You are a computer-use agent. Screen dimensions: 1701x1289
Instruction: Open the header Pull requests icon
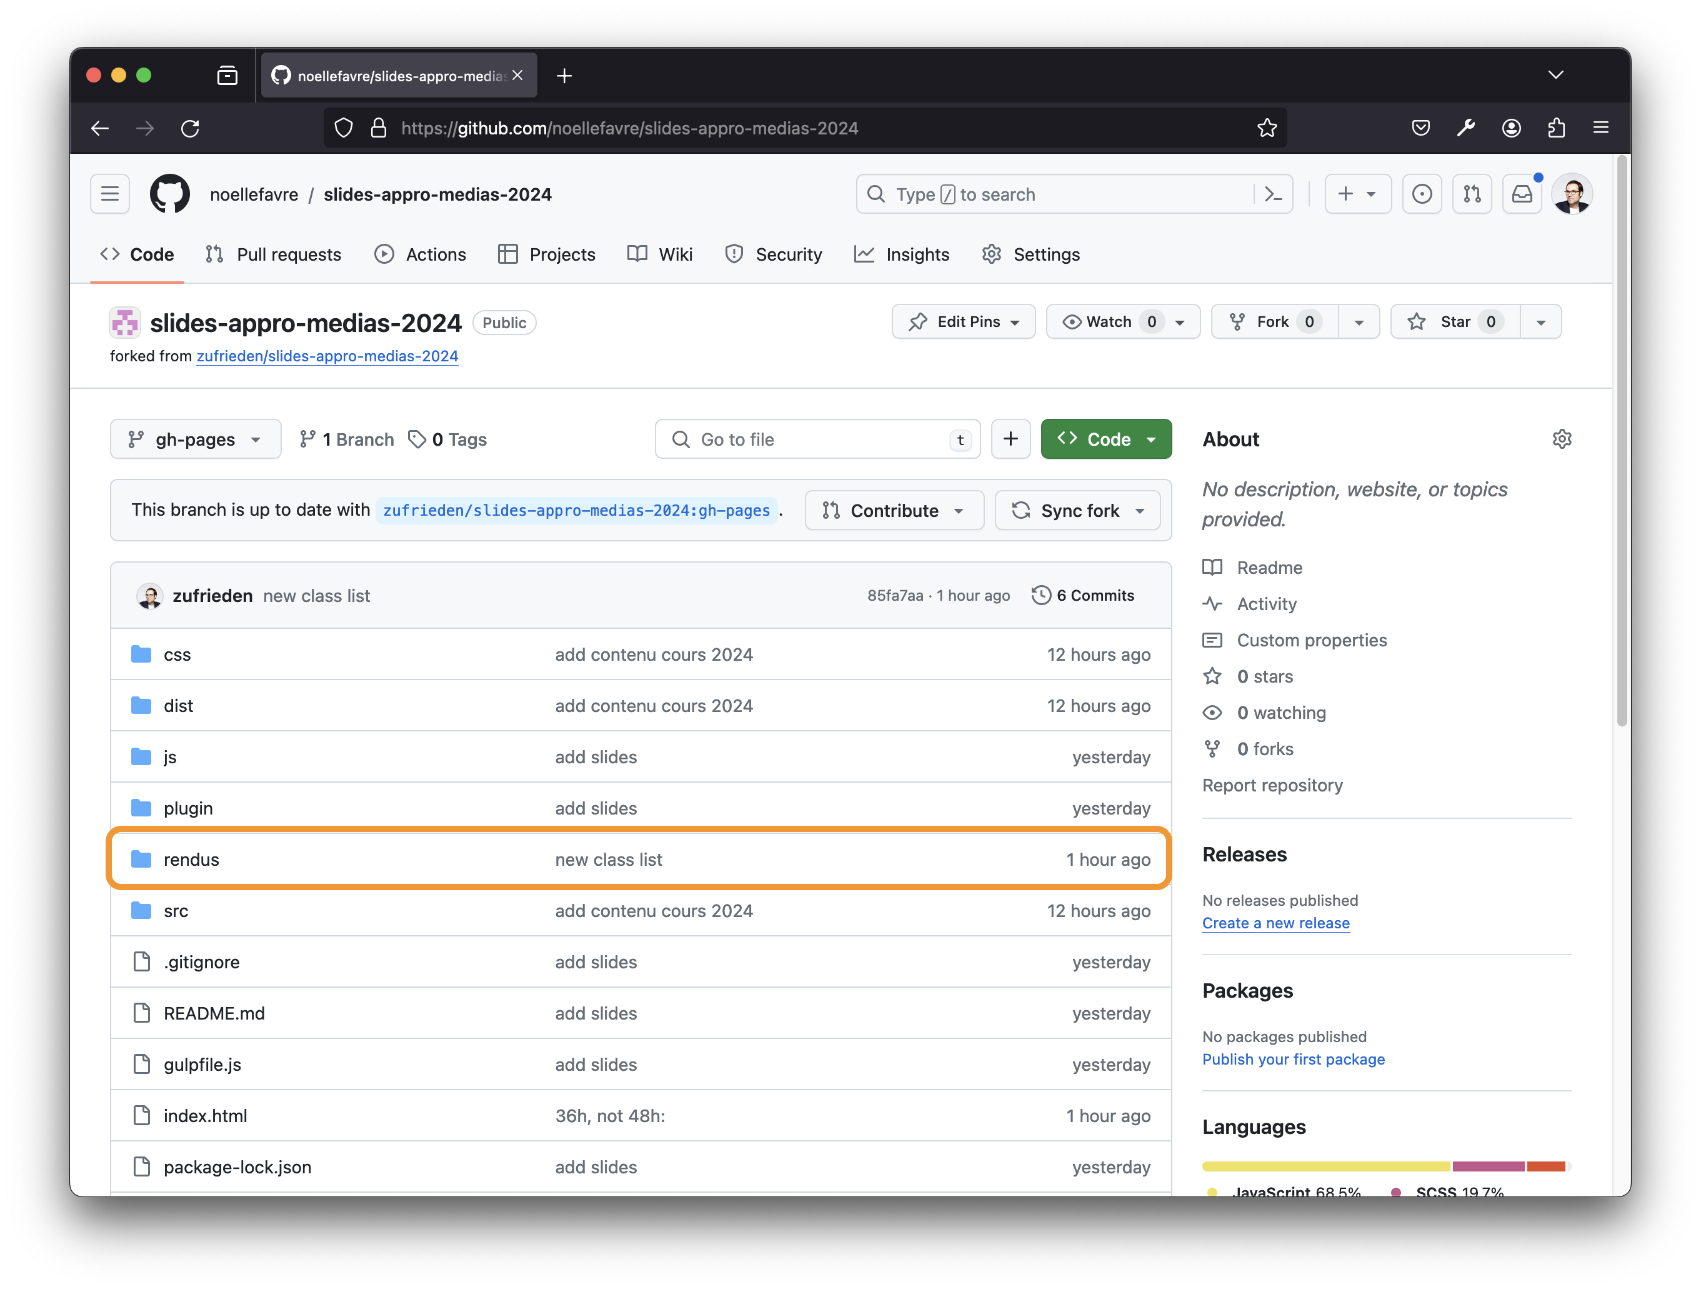tap(1472, 194)
